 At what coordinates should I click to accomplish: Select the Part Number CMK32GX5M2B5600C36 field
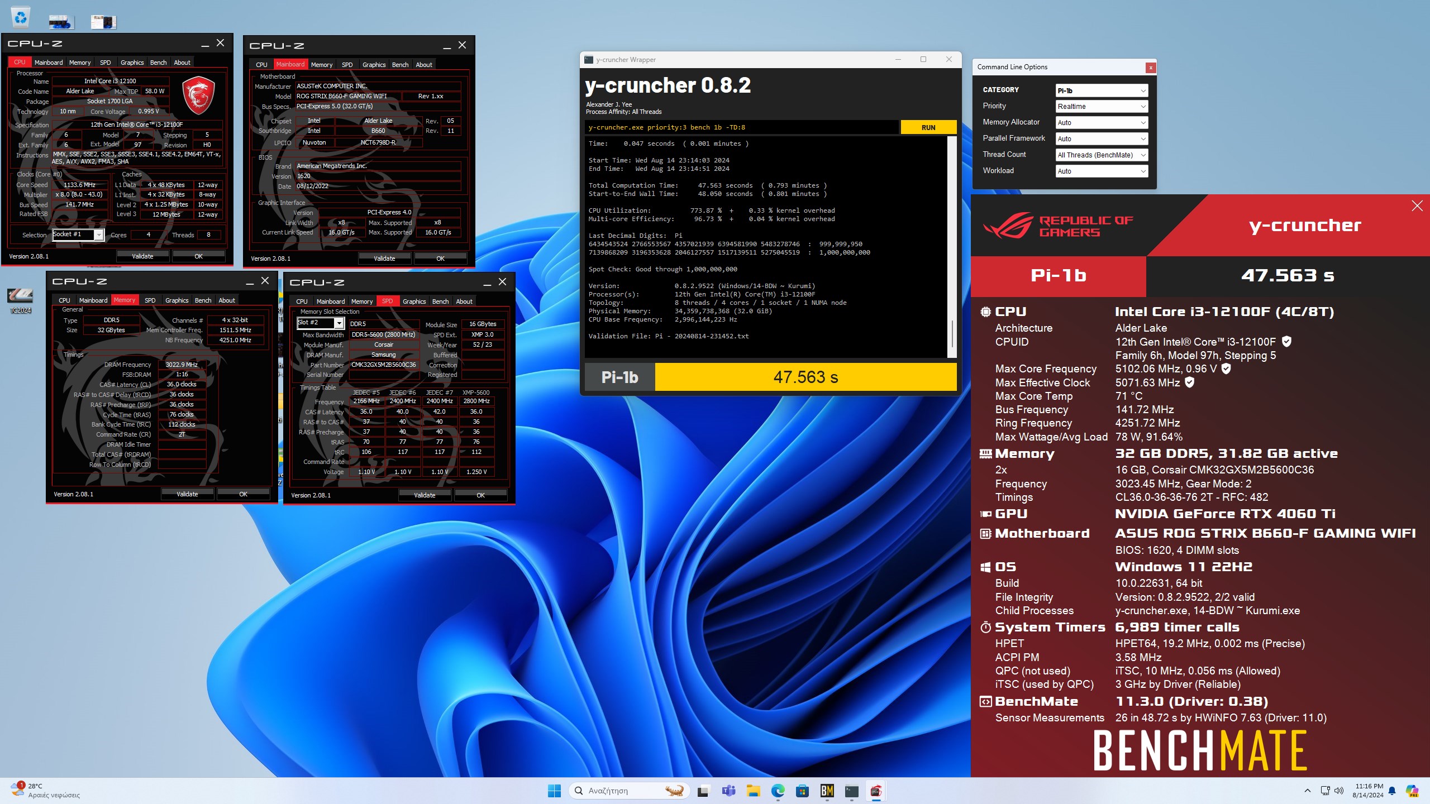pos(384,365)
